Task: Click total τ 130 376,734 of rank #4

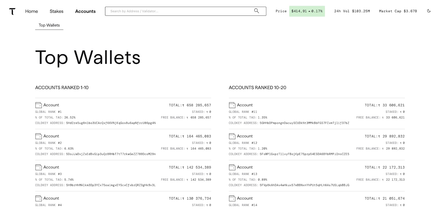Action: (x=190, y=199)
